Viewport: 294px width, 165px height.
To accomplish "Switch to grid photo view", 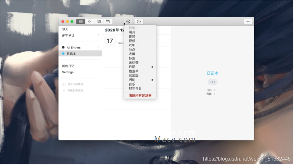I will pyautogui.click(x=90, y=22).
